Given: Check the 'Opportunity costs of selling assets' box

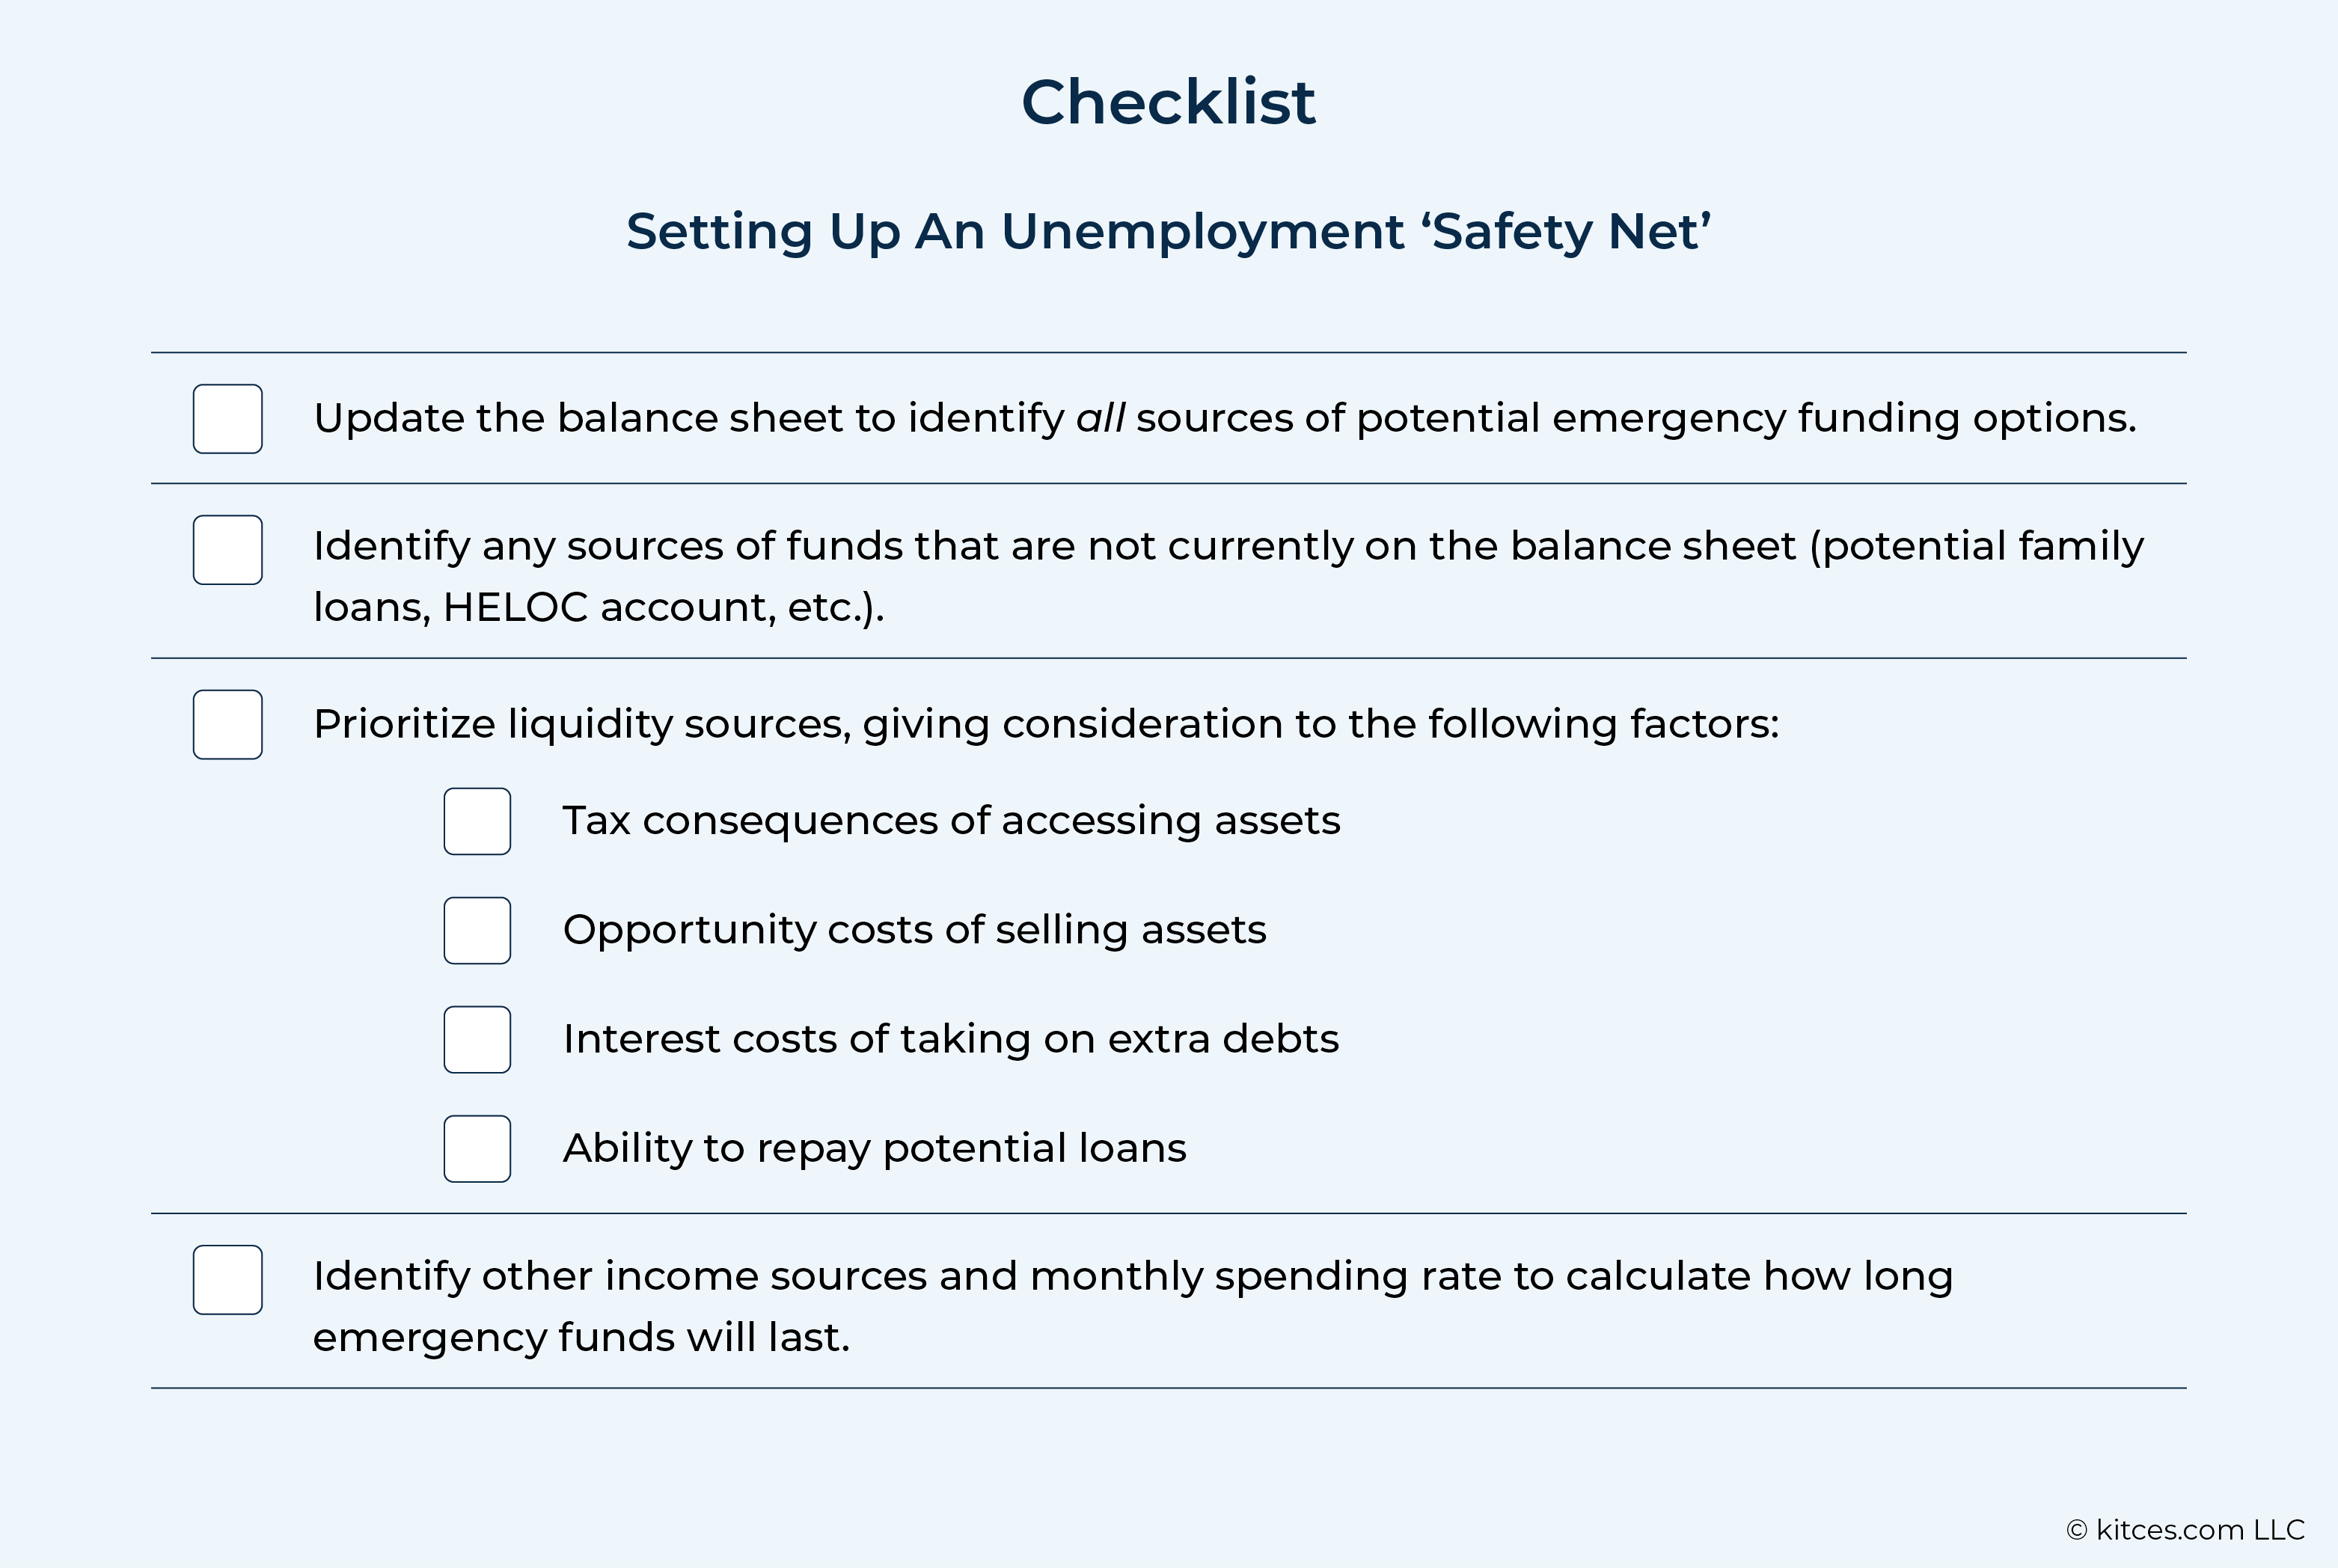Looking at the screenshot, I should tap(477, 931).
